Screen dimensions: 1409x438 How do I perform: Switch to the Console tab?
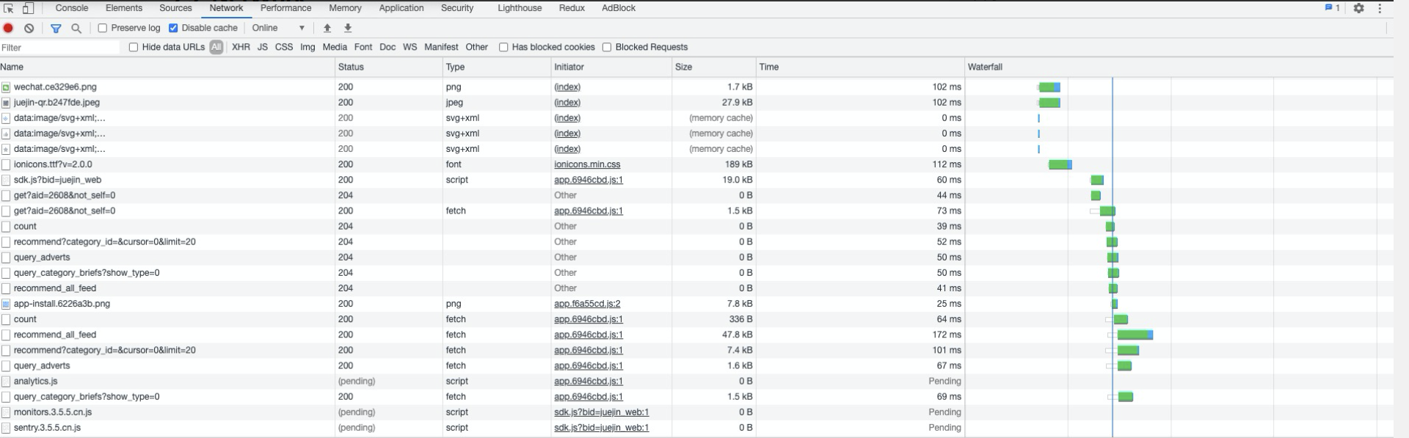coord(72,8)
